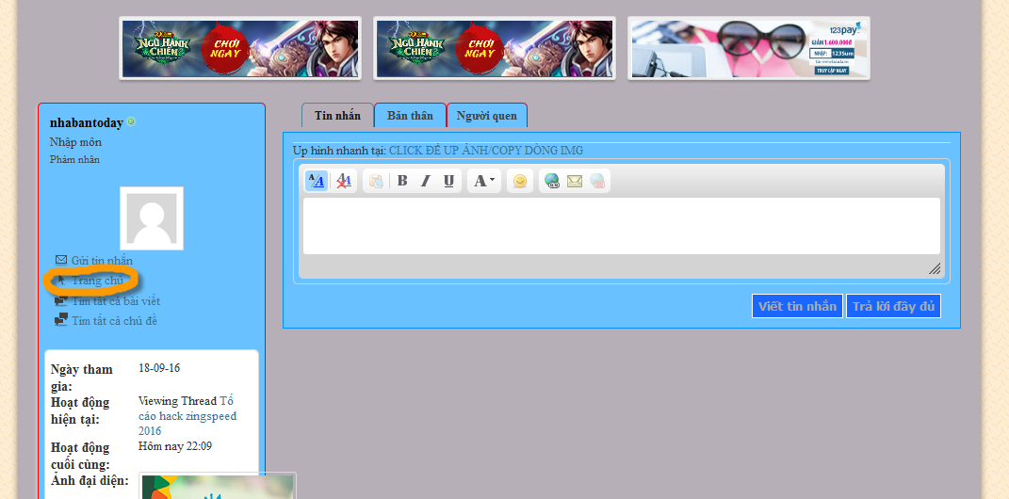This screenshot has height=499, width=1009.
Task: Switch to the Người quen tab
Action: pyautogui.click(x=486, y=116)
